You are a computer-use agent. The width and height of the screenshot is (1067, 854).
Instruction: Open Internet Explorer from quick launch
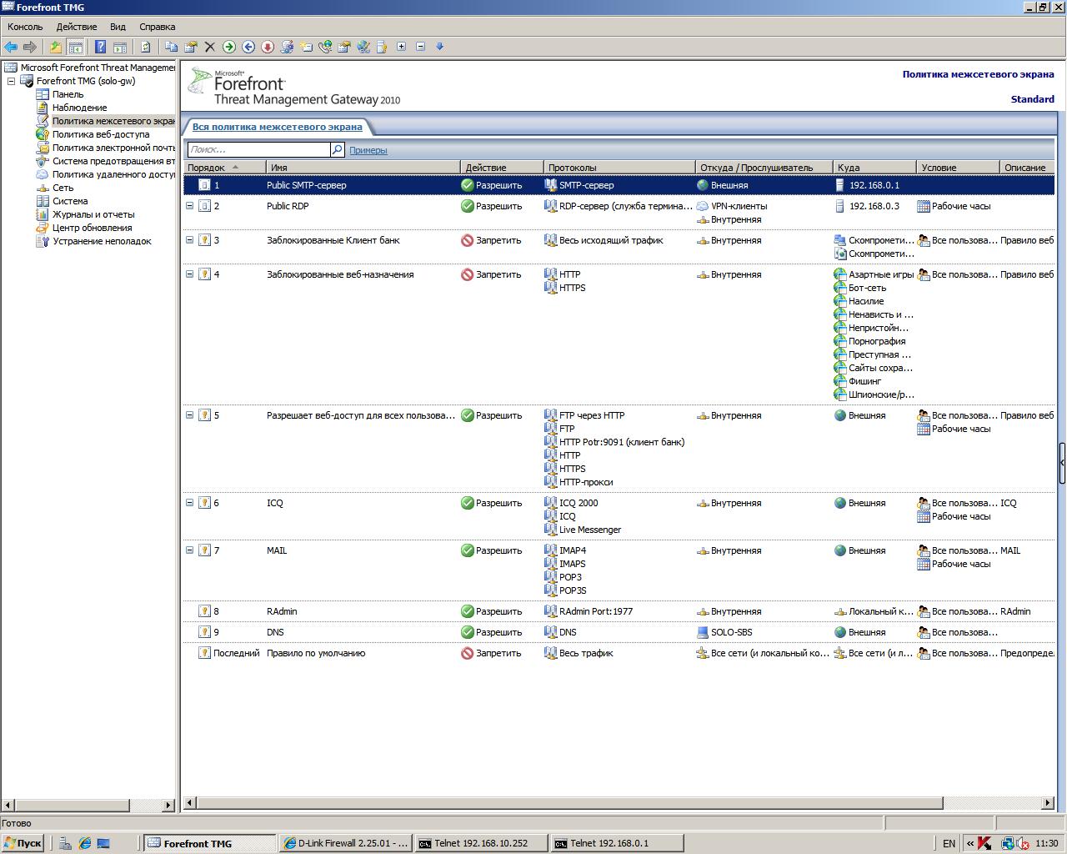pyautogui.click(x=84, y=843)
